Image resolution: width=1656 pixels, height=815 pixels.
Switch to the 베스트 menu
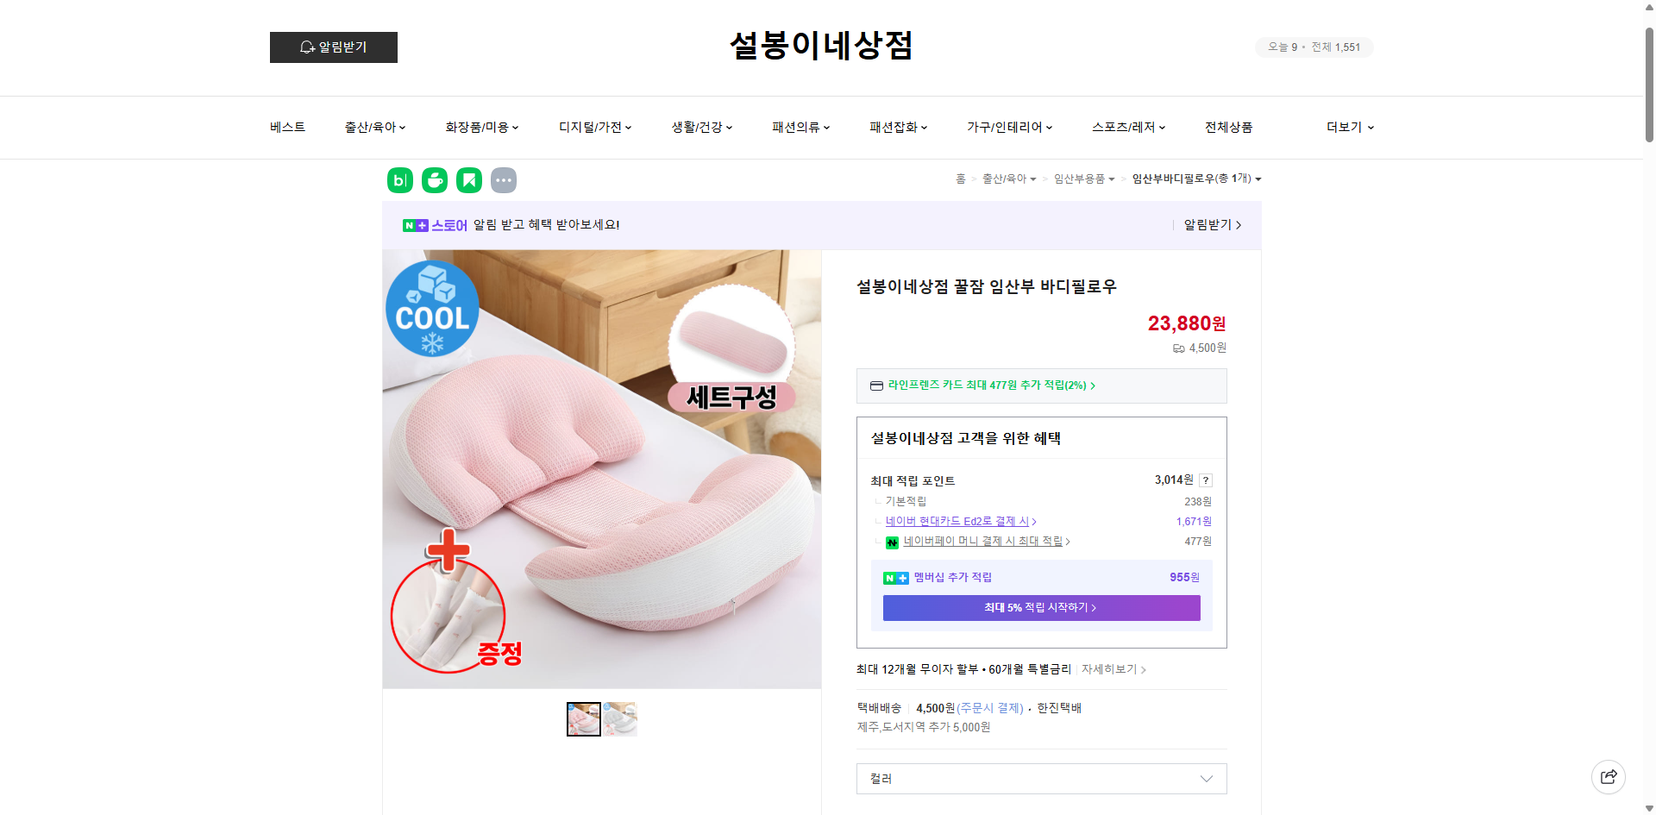pos(286,127)
